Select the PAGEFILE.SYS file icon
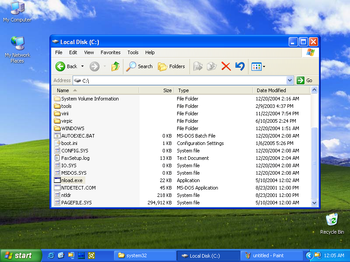Screen dimensions: 350x262 click(x=57, y=203)
